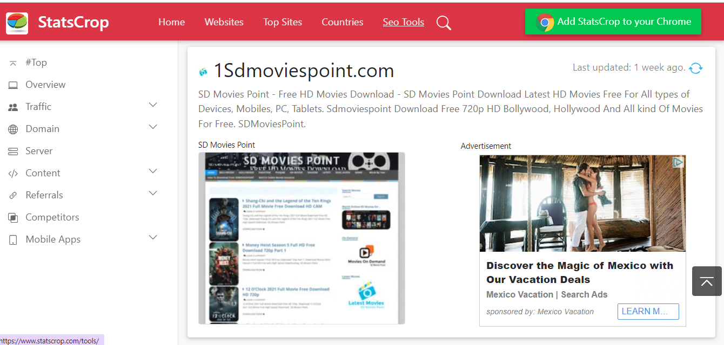Click Add StatsCrop to your Chrome button

click(x=613, y=22)
